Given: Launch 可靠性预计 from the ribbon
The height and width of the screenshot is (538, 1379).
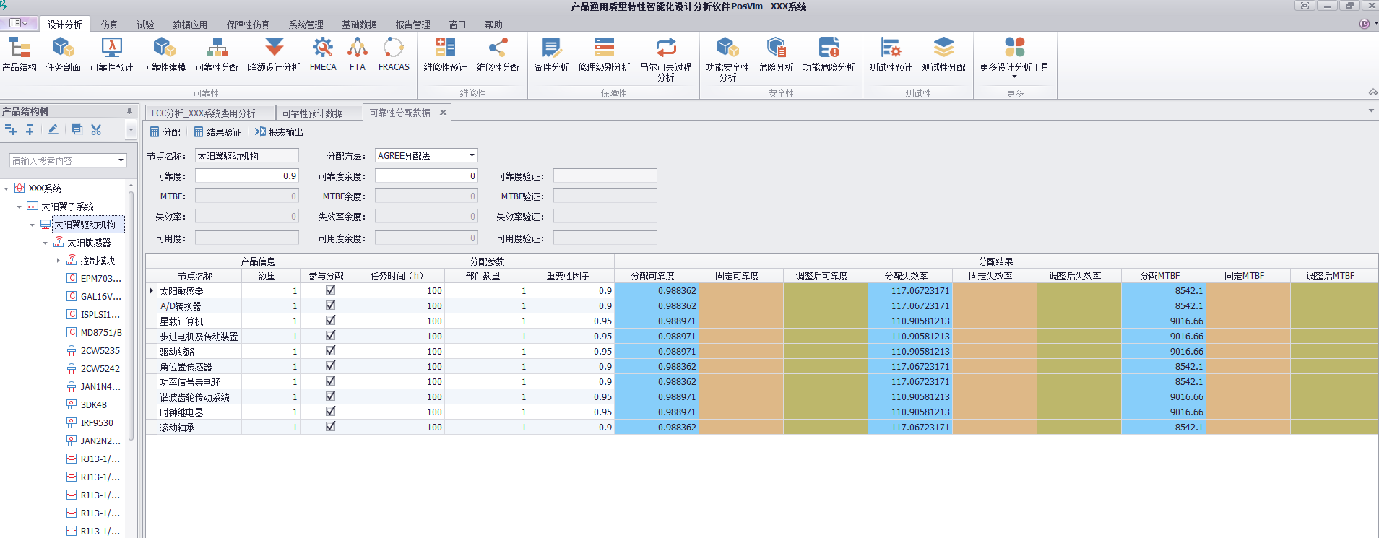Looking at the screenshot, I should (111, 55).
